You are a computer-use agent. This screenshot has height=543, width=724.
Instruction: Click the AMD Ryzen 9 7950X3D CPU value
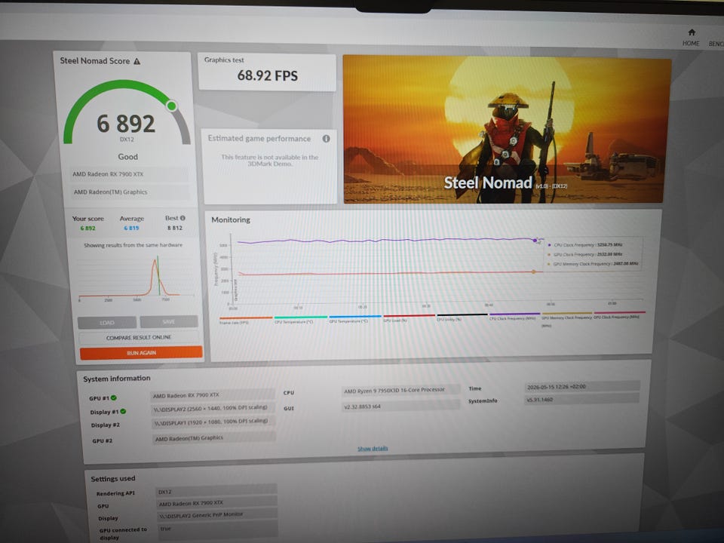tap(400, 390)
